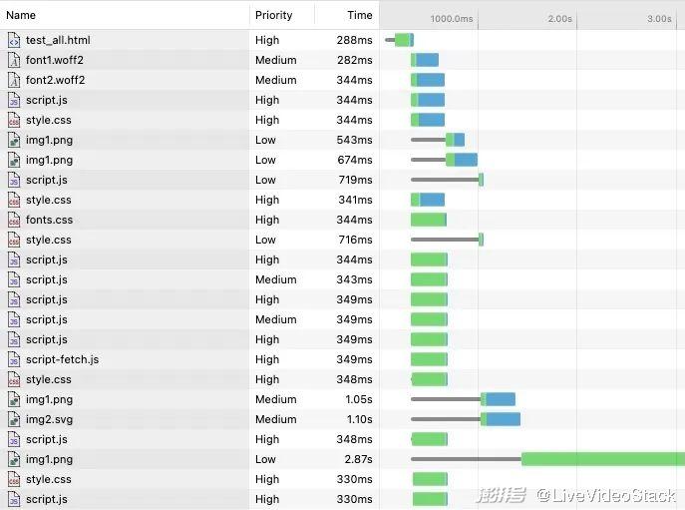The image size is (685, 510).
Task: Click the 2.00s timeline marker
Action: (x=560, y=19)
